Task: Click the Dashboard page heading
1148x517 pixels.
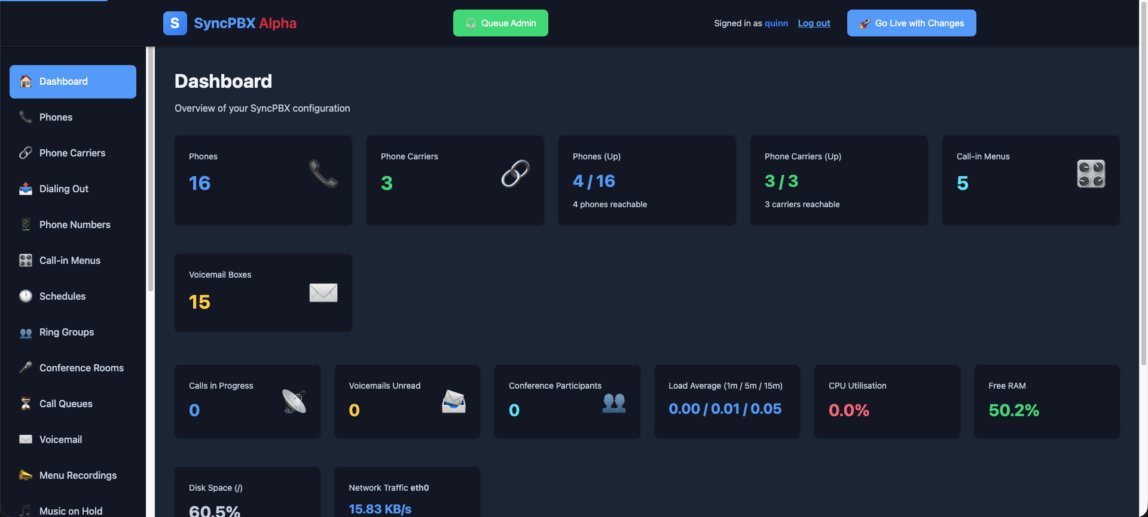Action: coord(224,81)
